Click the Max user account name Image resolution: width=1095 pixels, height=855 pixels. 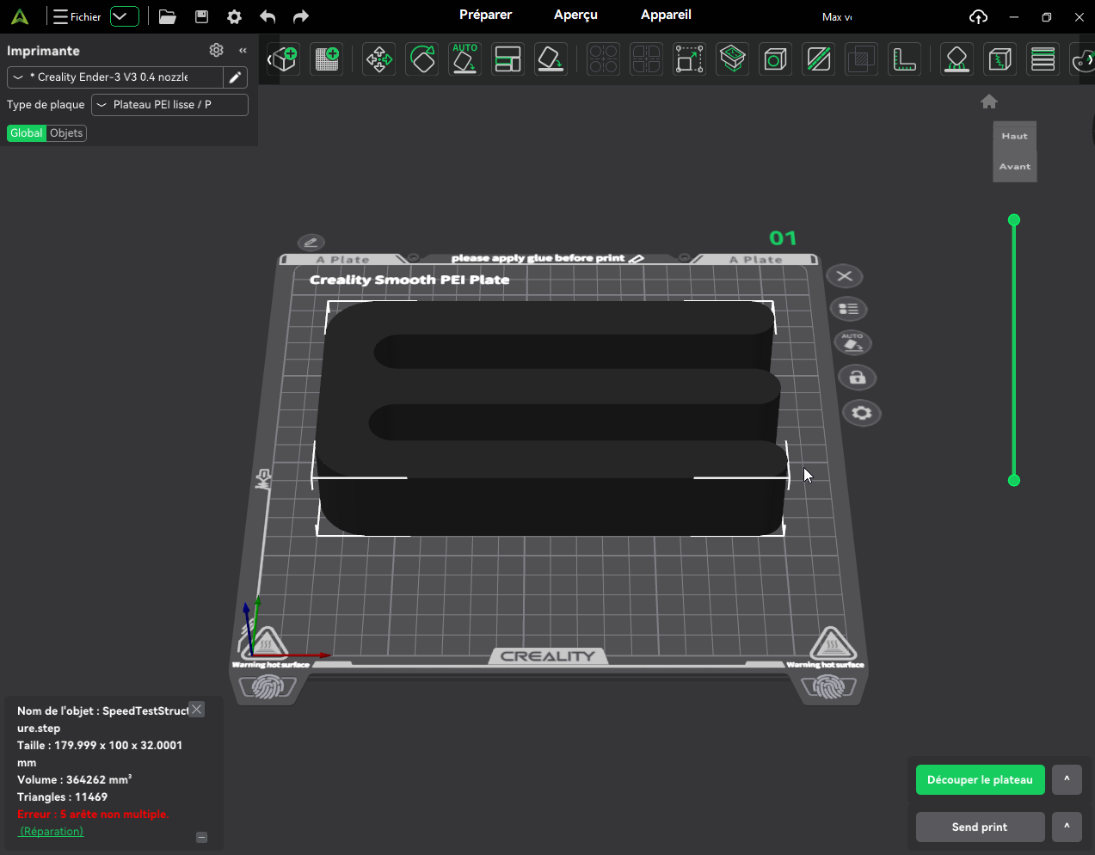[x=836, y=17]
